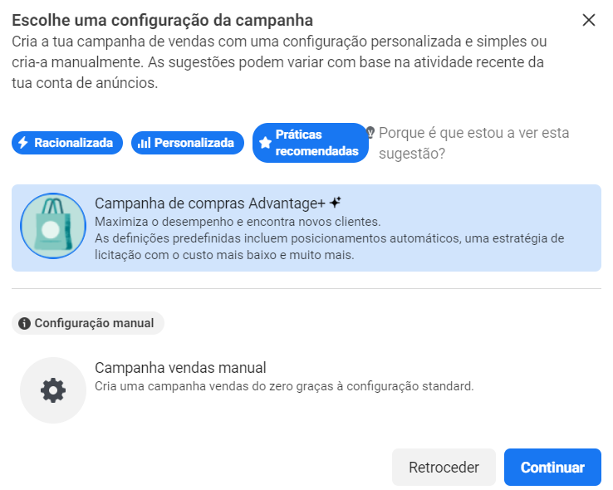The image size is (613, 490).
Task: Click the Configuração manual section label
Action: [94, 323]
